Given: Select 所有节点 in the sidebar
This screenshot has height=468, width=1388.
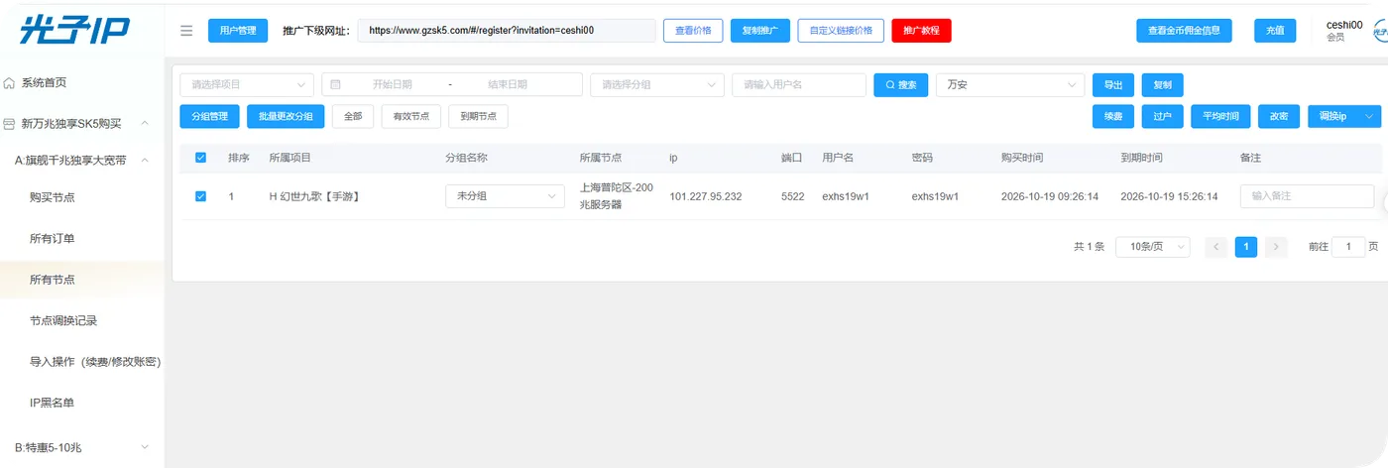Looking at the screenshot, I should coord(82,280).
